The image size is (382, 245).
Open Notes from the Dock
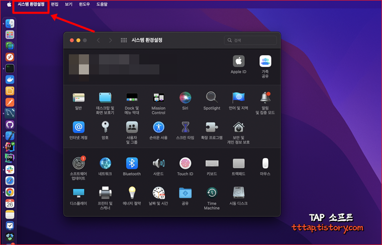coord(10,214)
